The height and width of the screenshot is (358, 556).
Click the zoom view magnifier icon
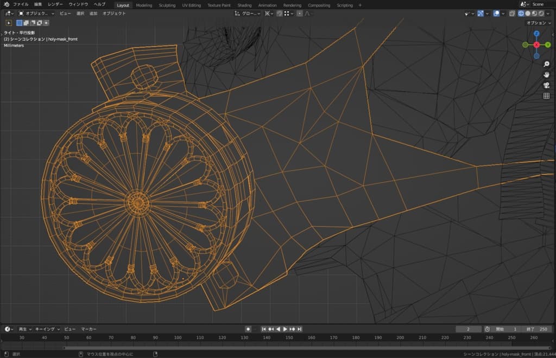coord(546,64)
